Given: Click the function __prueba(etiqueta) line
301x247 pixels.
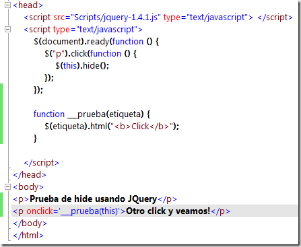Looking at the screenshot, I should click(92, 114).
